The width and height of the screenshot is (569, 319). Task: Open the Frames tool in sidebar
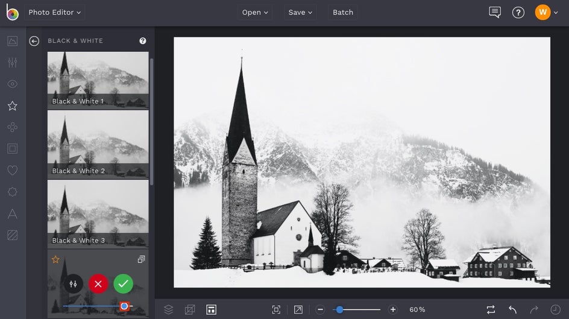(x=12, y=148)
